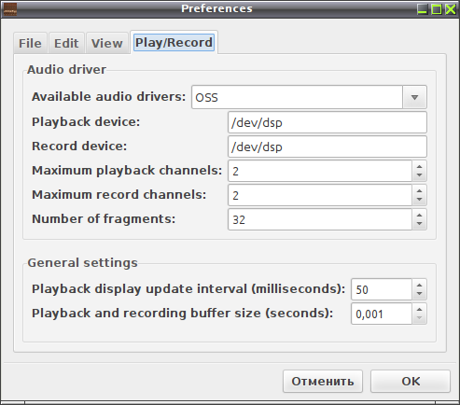This screenshot has height=405, width=460.
Task: Increase Maximum record channels with up arrow
Action: (x=419, y=190)
